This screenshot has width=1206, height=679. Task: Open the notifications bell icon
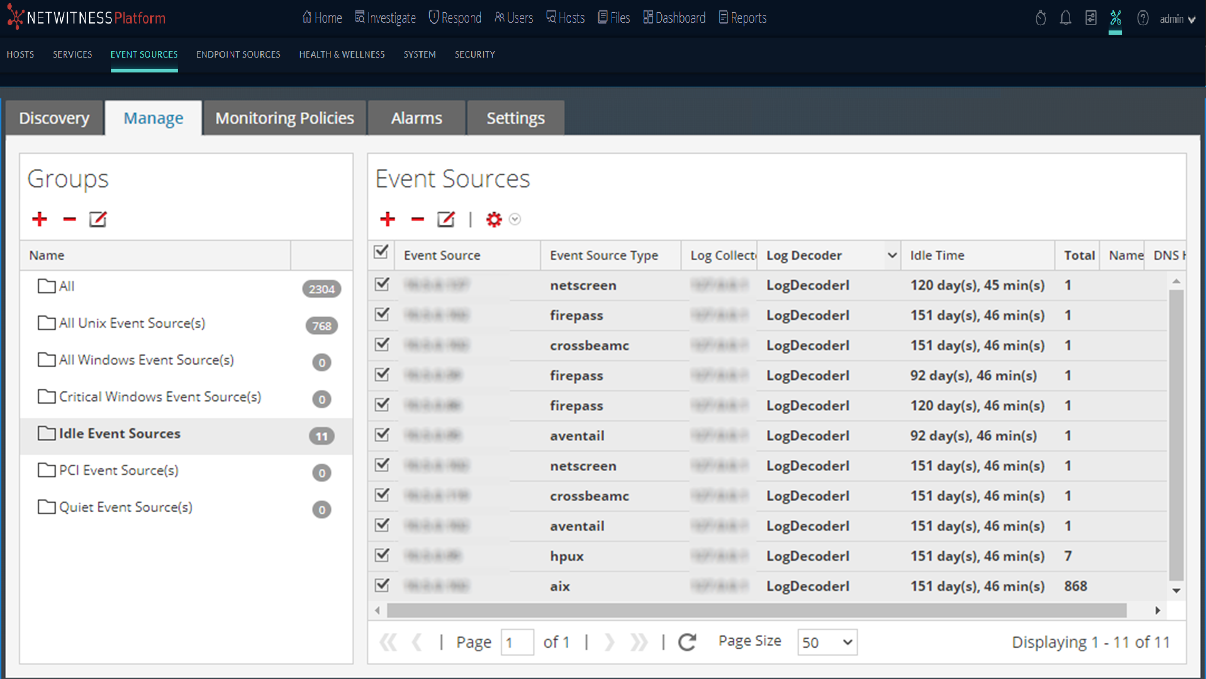click(x=1065, y=18)
